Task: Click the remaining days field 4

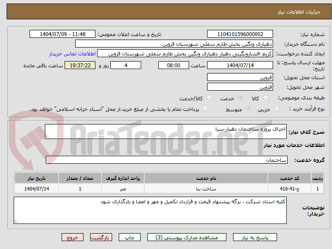Action: 126,65
